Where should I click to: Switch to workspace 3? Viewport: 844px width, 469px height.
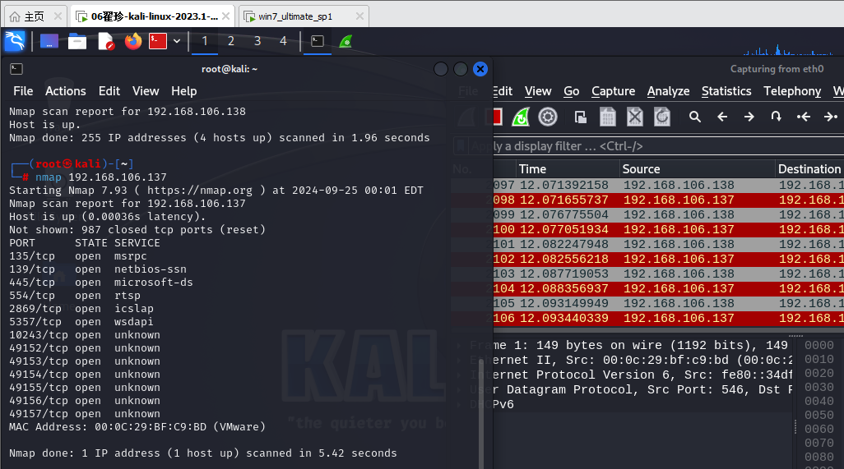pyautogui.click(x=257, y=41)
